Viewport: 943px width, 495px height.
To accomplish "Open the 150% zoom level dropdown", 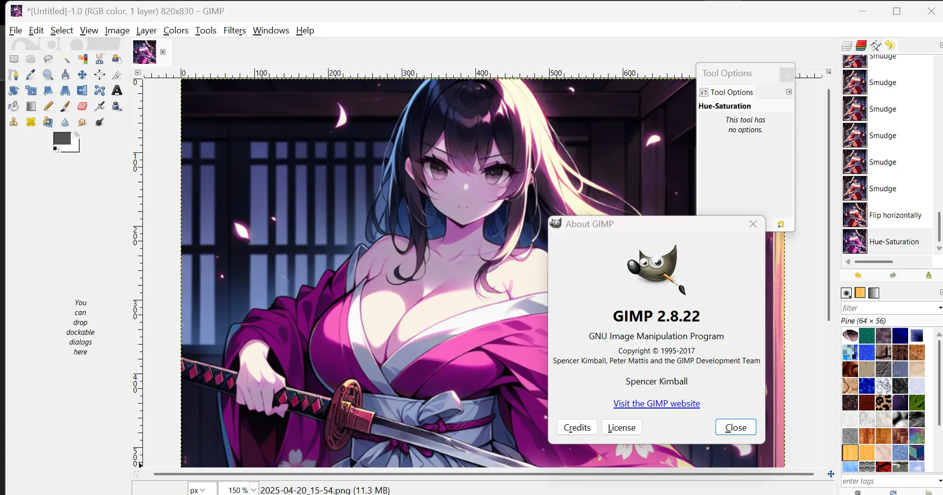I will tap(253, 490).
